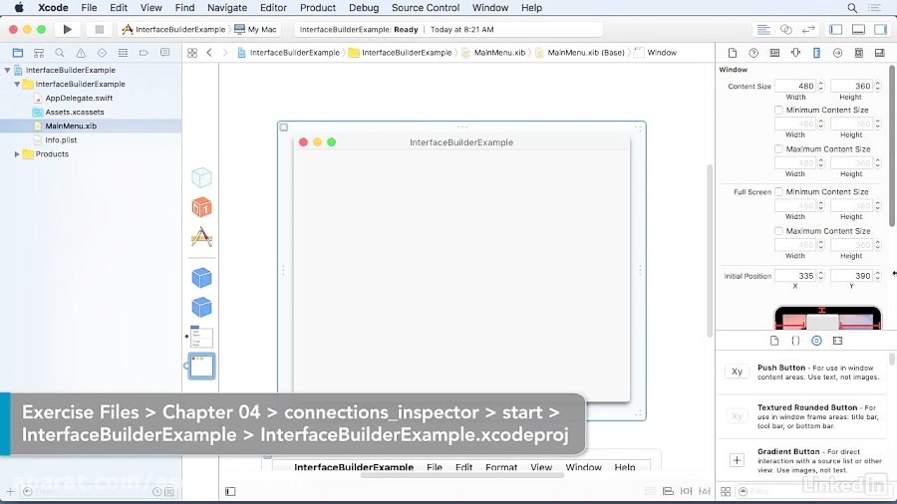The image size is (897, 504).
Task: Open Info.plist file
Action: pyautogui.click(x=61, y=140)
